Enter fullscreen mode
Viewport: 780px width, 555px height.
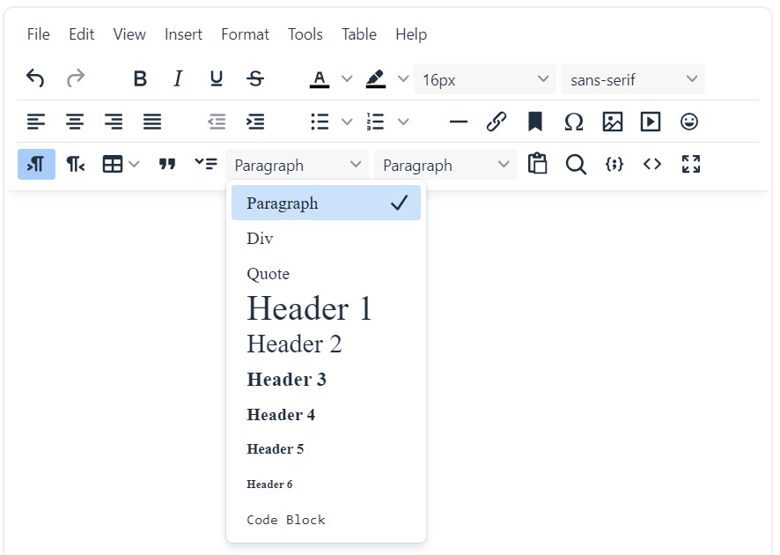[x=691, y=164]
